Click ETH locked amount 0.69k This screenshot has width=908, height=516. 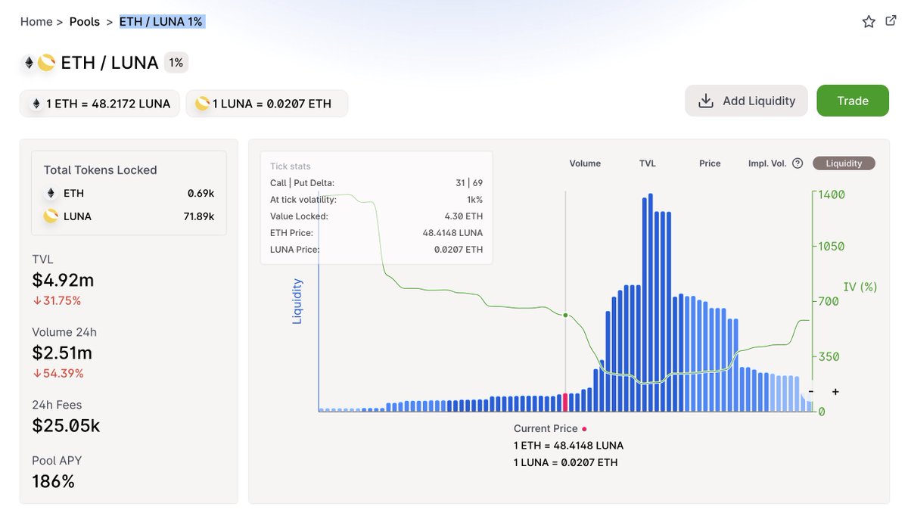tap(201, 194)
